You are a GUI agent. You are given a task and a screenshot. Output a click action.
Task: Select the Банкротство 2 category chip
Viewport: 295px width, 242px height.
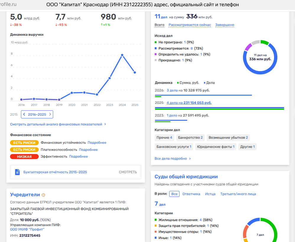190,138
